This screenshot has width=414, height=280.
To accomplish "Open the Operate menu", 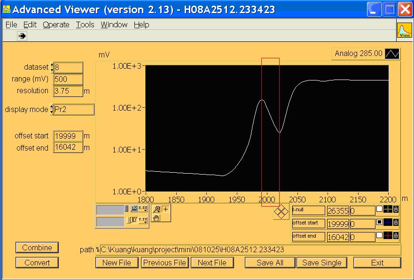I will [56, 24].
